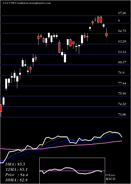Click the 77.44 price axis label
The width and height of the screenshot is (131, 184).
(x=122, y=83)
